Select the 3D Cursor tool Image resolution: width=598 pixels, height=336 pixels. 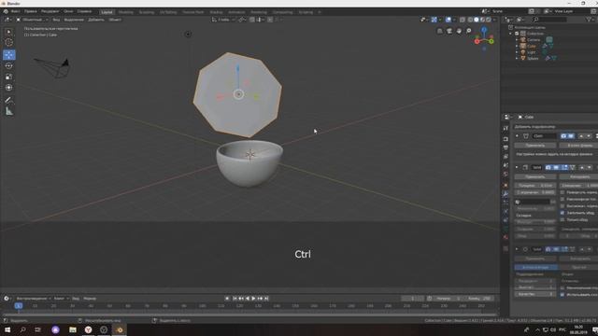tap(9, 43)
